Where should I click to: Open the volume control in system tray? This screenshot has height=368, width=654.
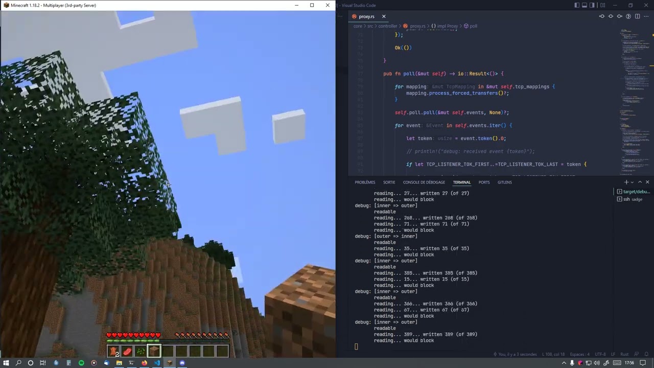pos(597,363)
